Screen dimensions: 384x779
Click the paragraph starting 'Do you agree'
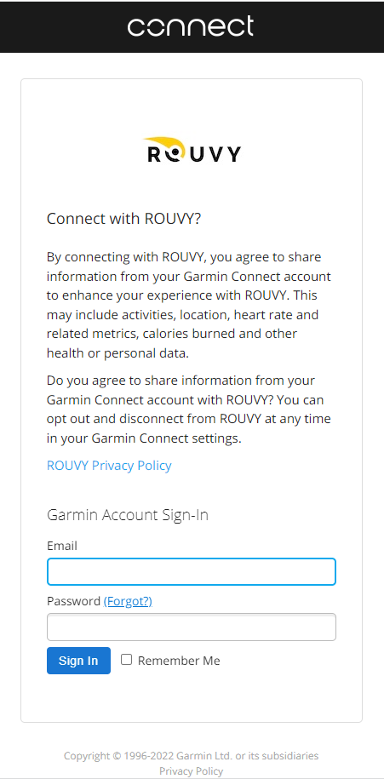pos(189,410)
